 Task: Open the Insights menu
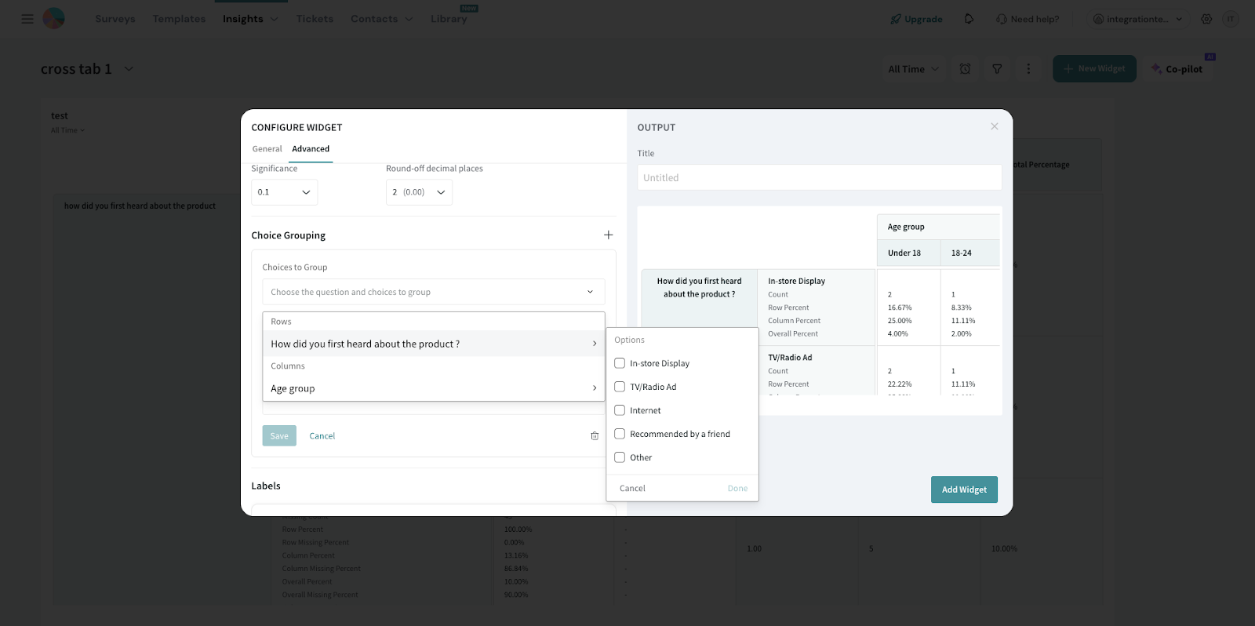pos(249,19)
